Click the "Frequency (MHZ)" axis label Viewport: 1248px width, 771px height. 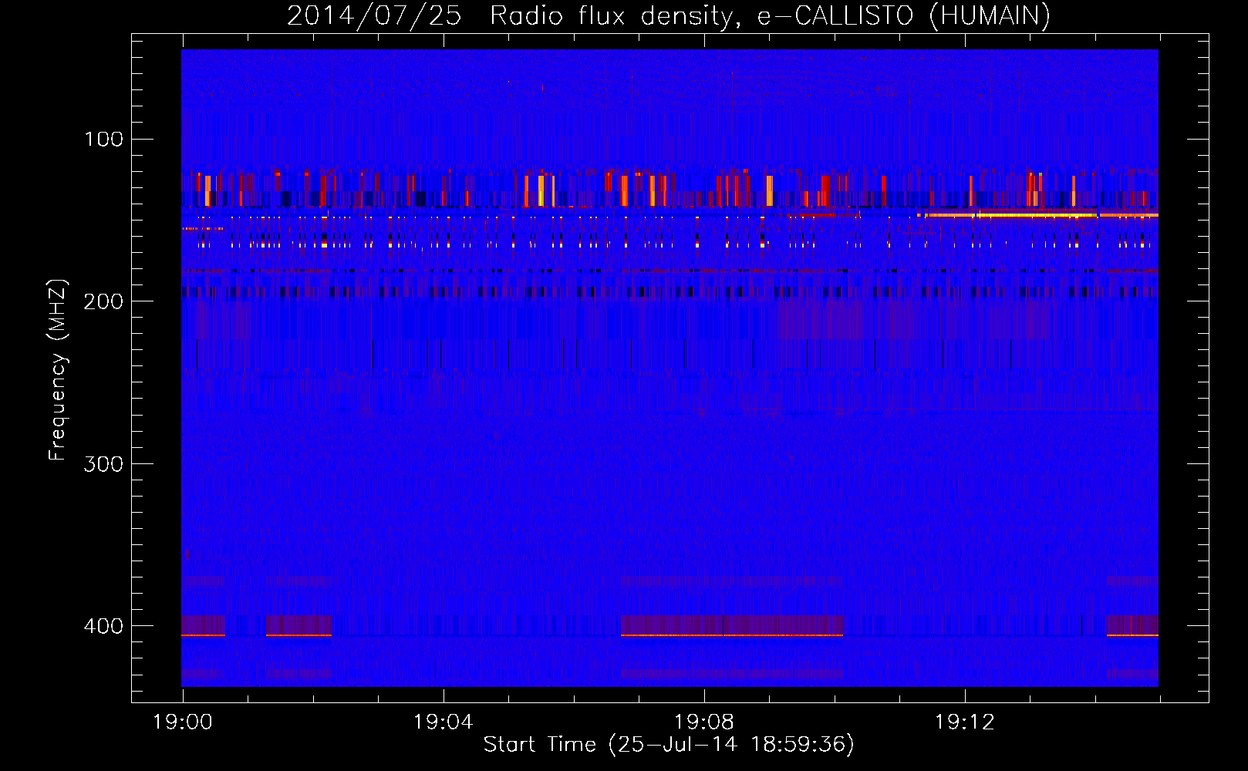click(x=58, y=370)
